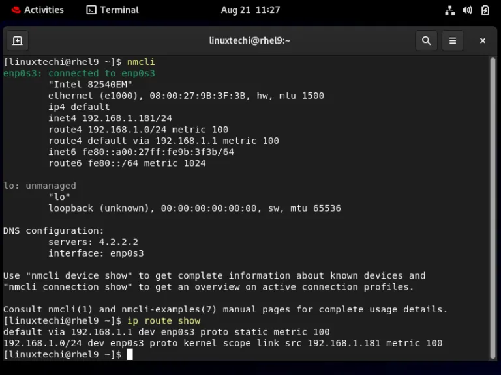Open a new terminal tab
This screenshot has width=501, height=375.
tap(18, 41)
